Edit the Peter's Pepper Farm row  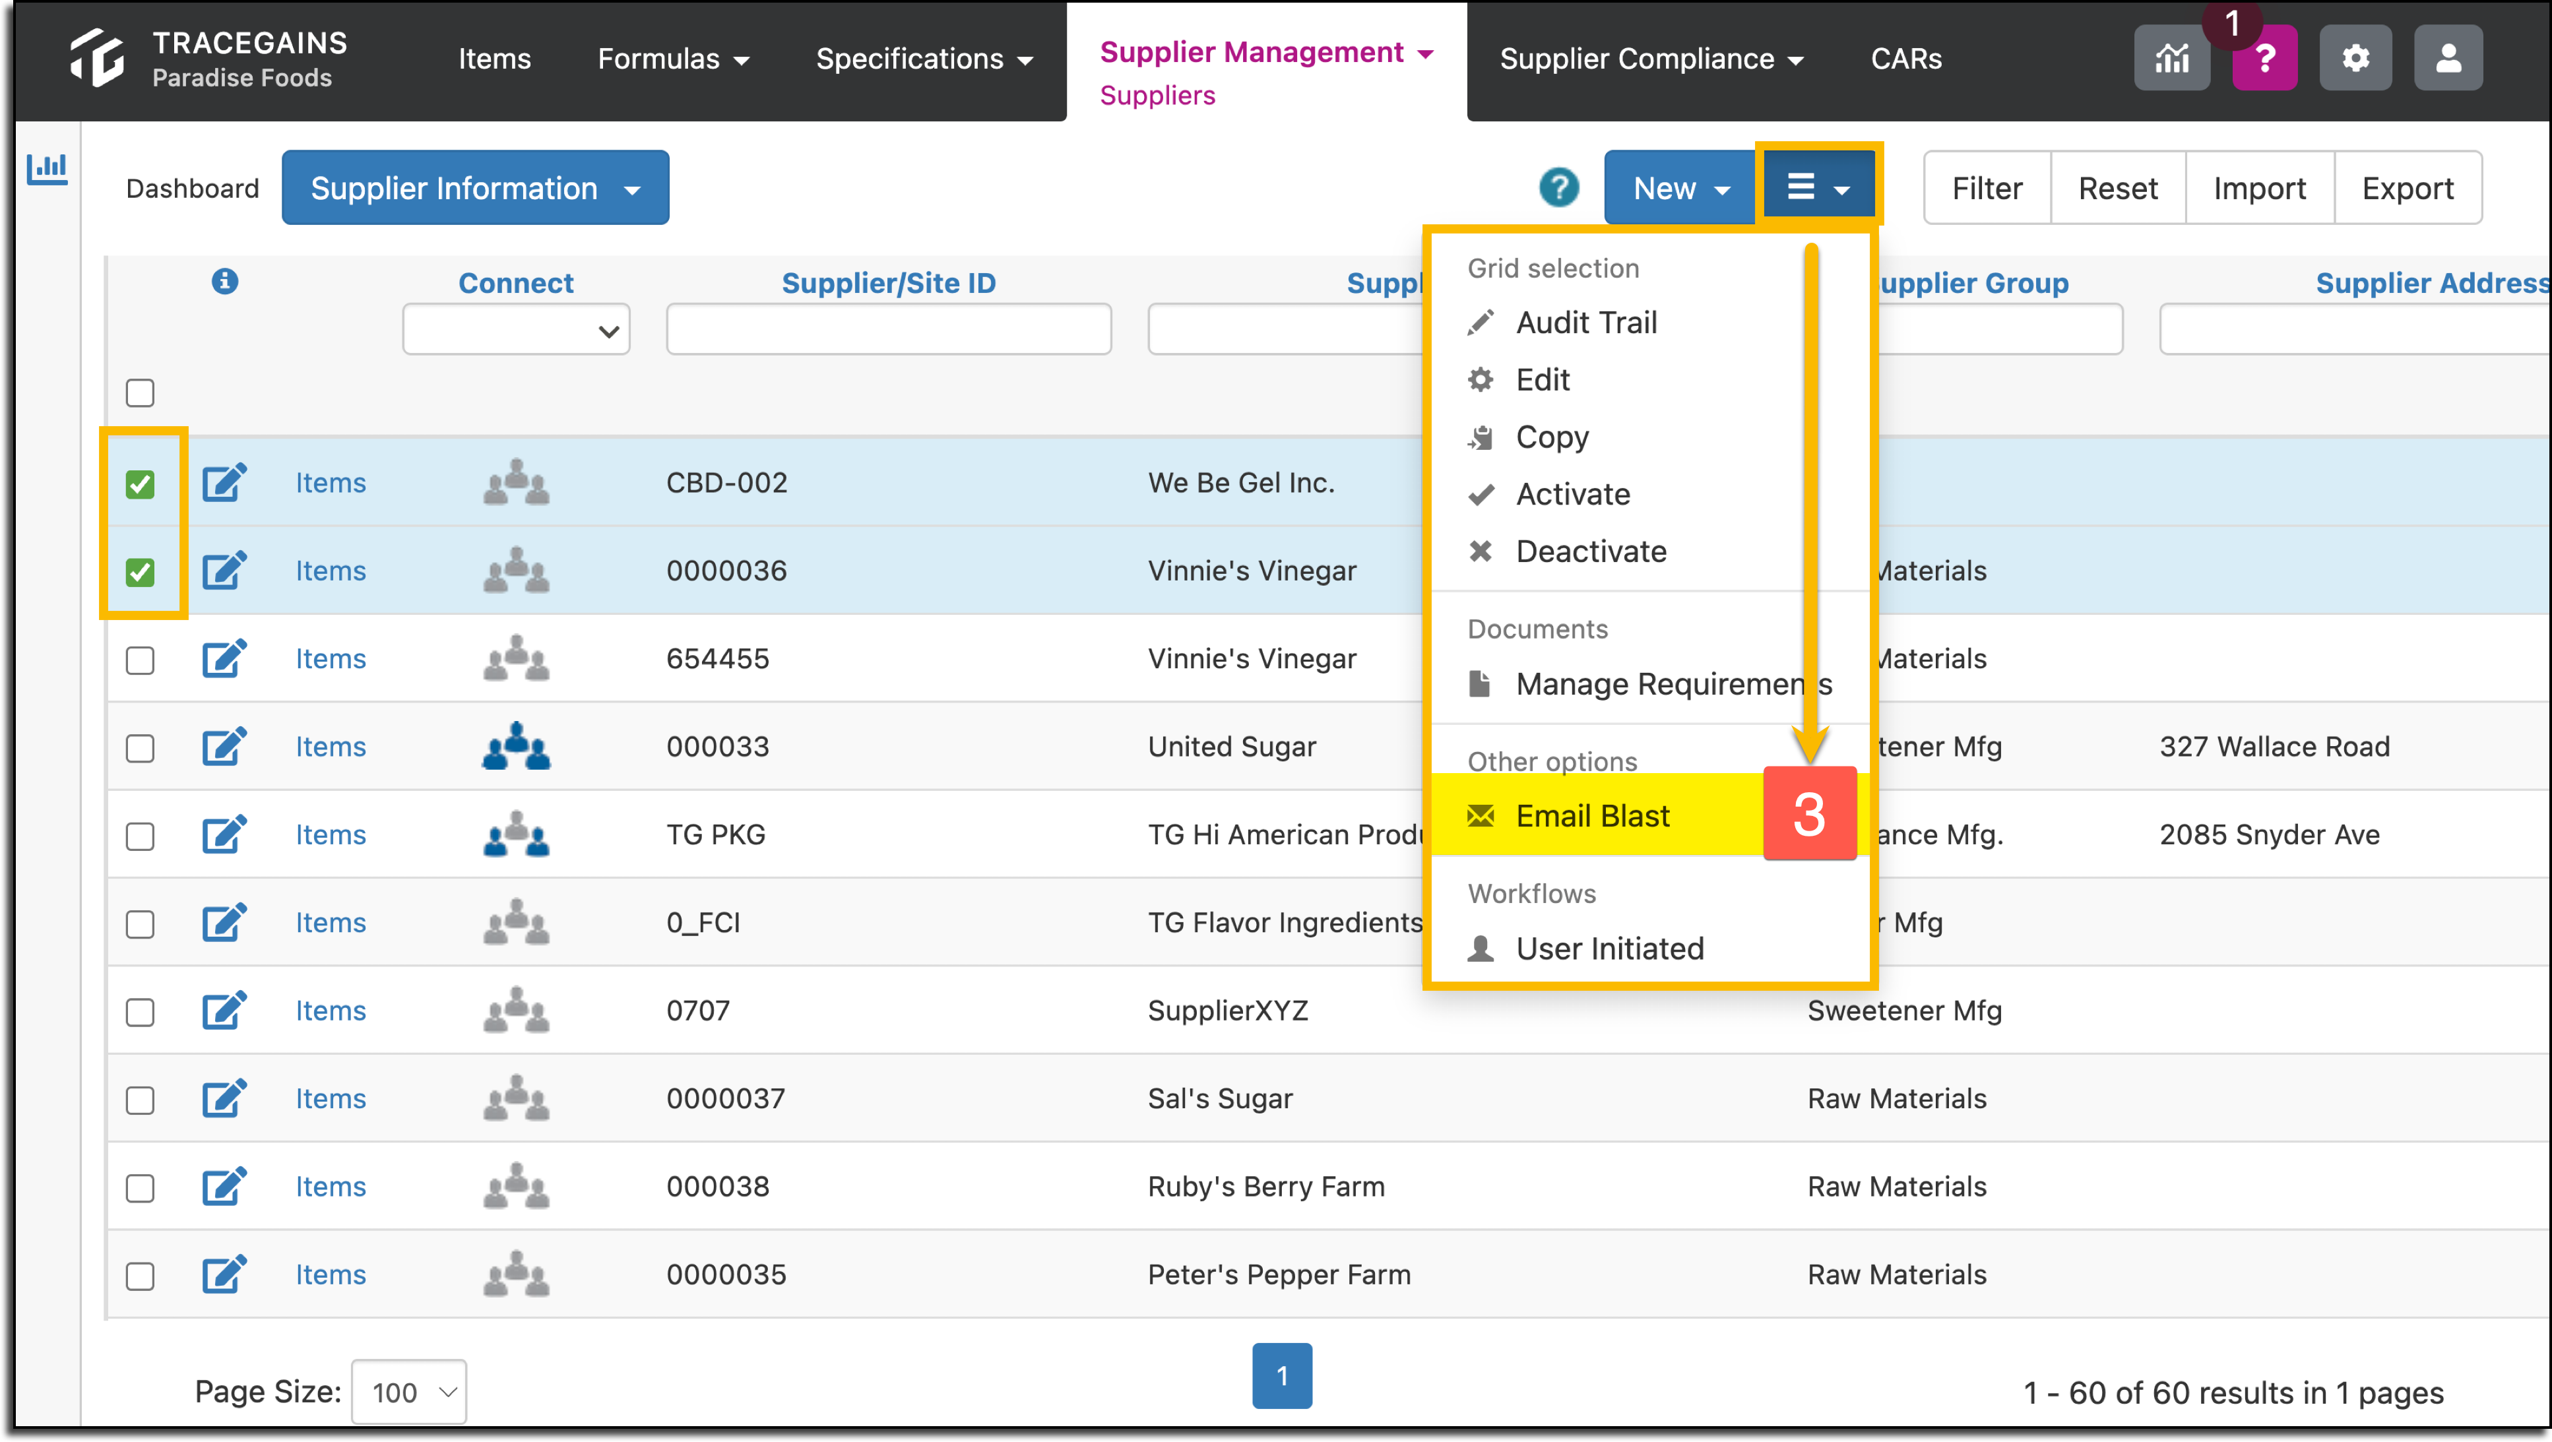point(224,1276)
